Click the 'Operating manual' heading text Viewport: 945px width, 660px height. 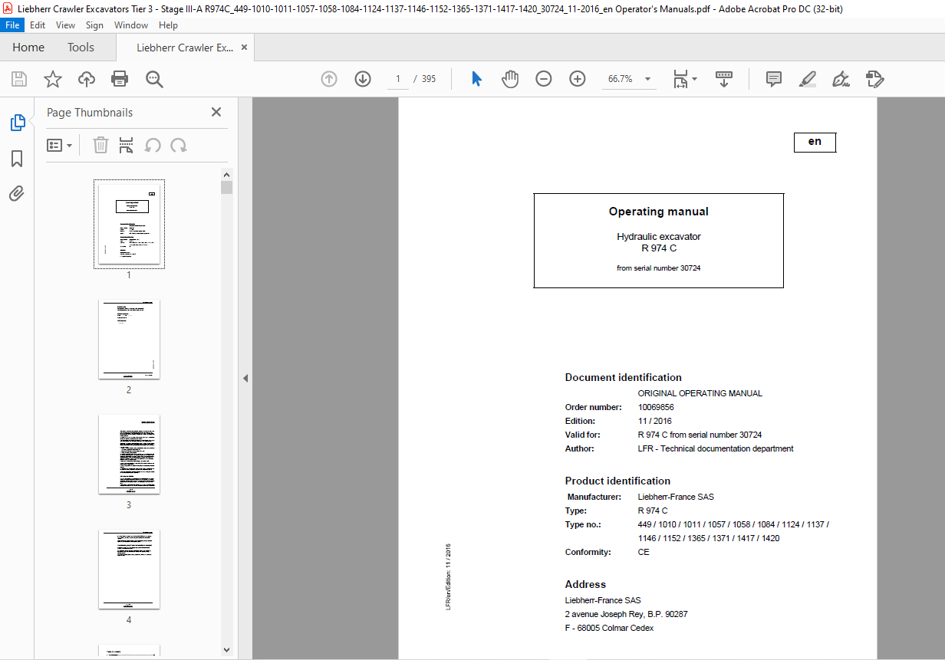[659, 212]
